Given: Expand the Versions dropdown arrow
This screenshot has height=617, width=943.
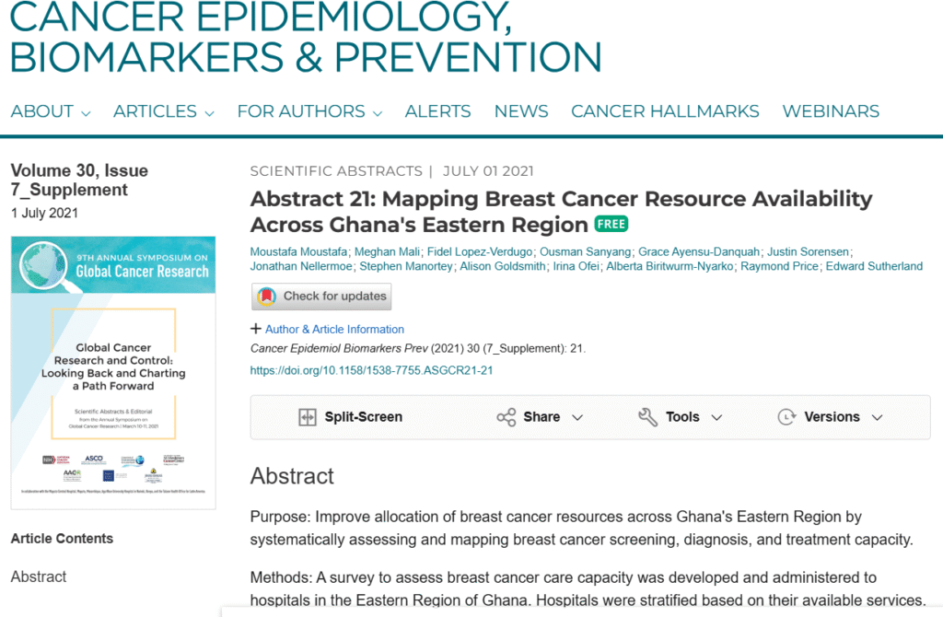Looking at the screenshot, I should (877, 417).
